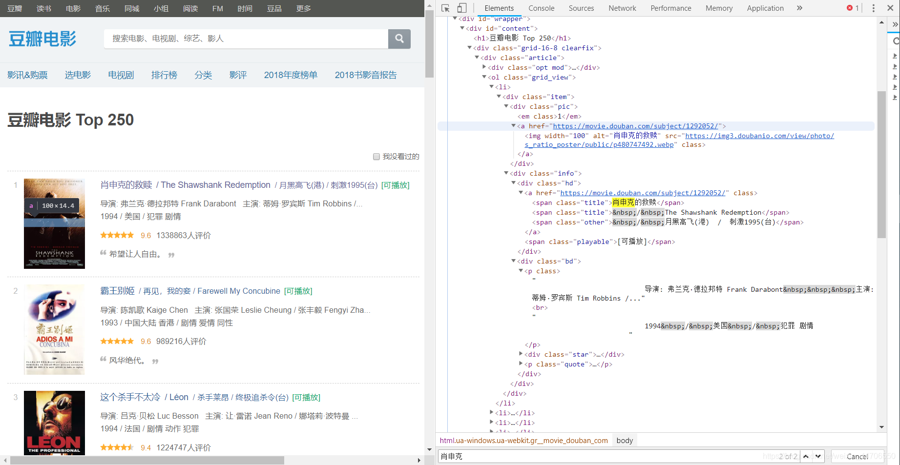The image size is (900, 465).
Task: Click 音乐 in the top bar
Action: click(103, 8)
